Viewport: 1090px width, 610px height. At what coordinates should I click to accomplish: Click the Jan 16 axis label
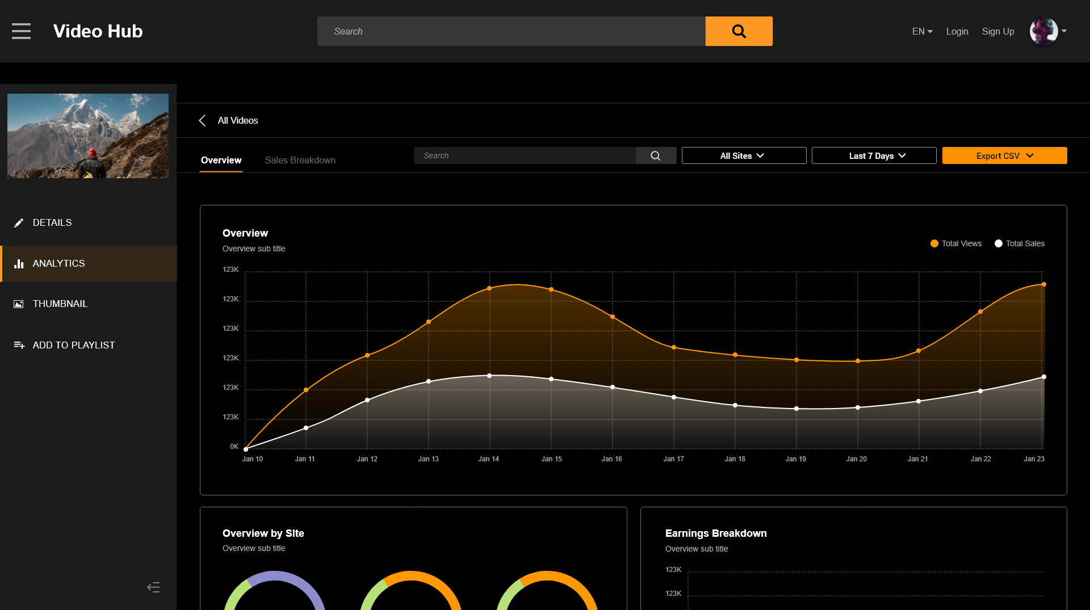click(612, 459)
